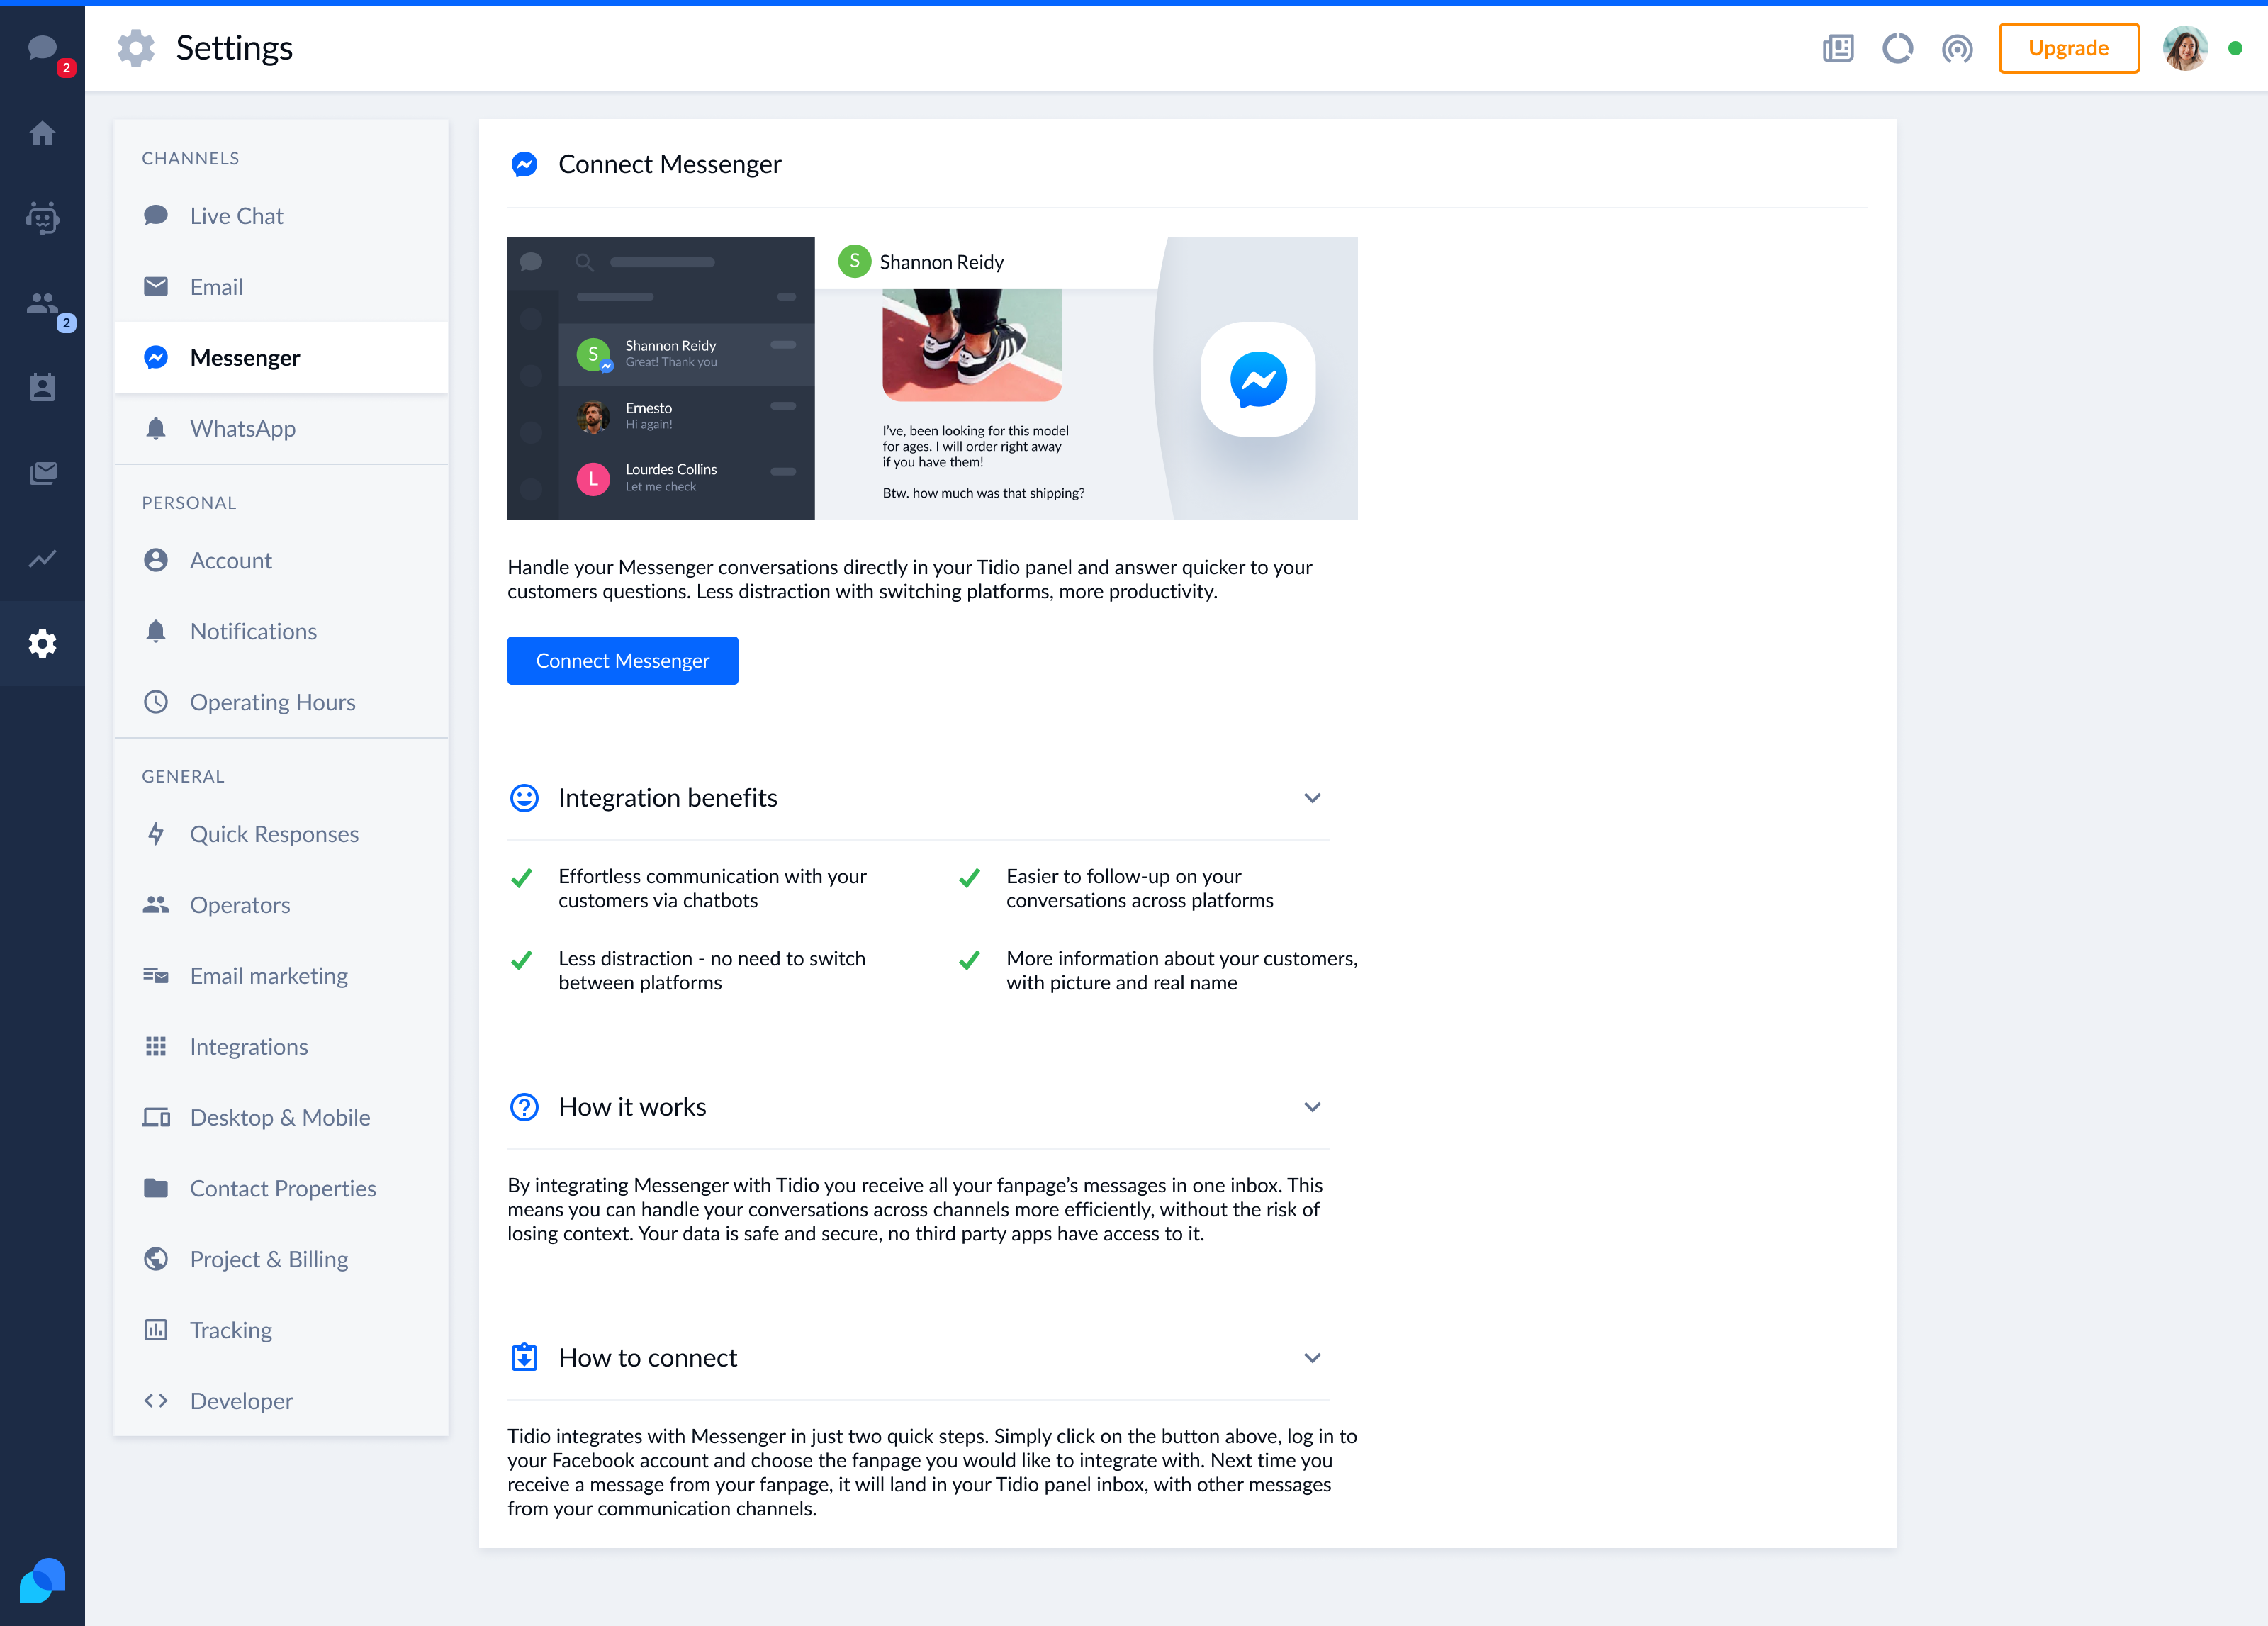Open the user avatar profile menu
This screenshot has height=1626, width=2268.
pyautogui.click(x=2185, y=48)
